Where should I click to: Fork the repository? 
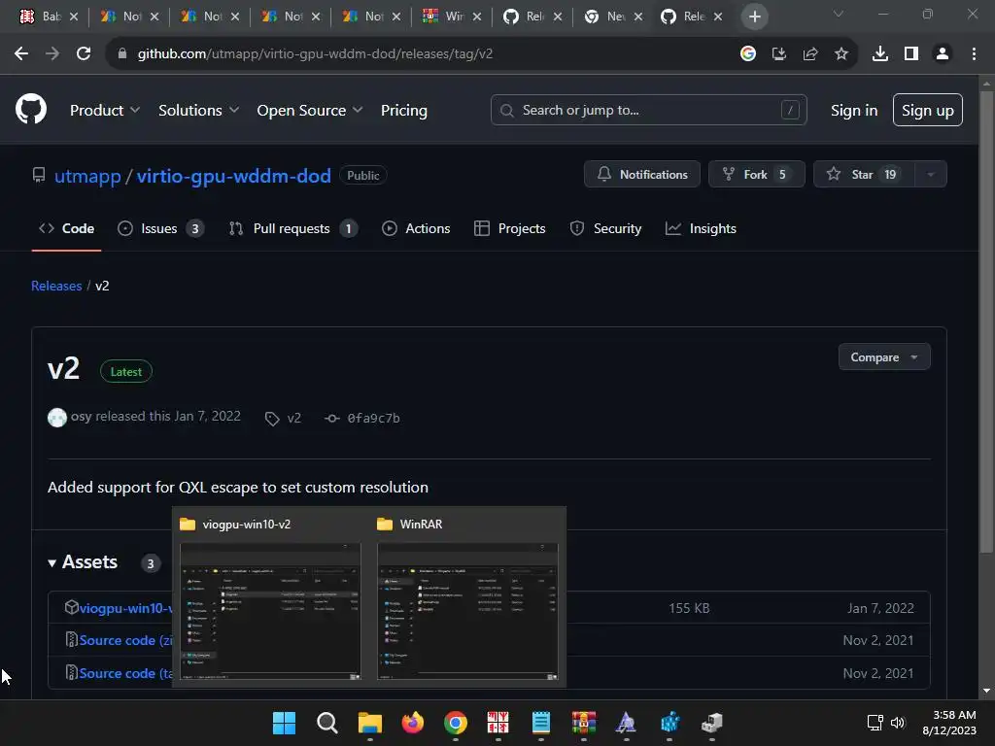tap(756, 175)
